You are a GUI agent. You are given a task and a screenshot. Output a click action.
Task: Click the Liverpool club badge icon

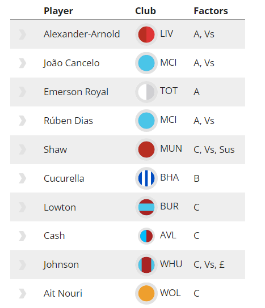click(x=146, y=35)
